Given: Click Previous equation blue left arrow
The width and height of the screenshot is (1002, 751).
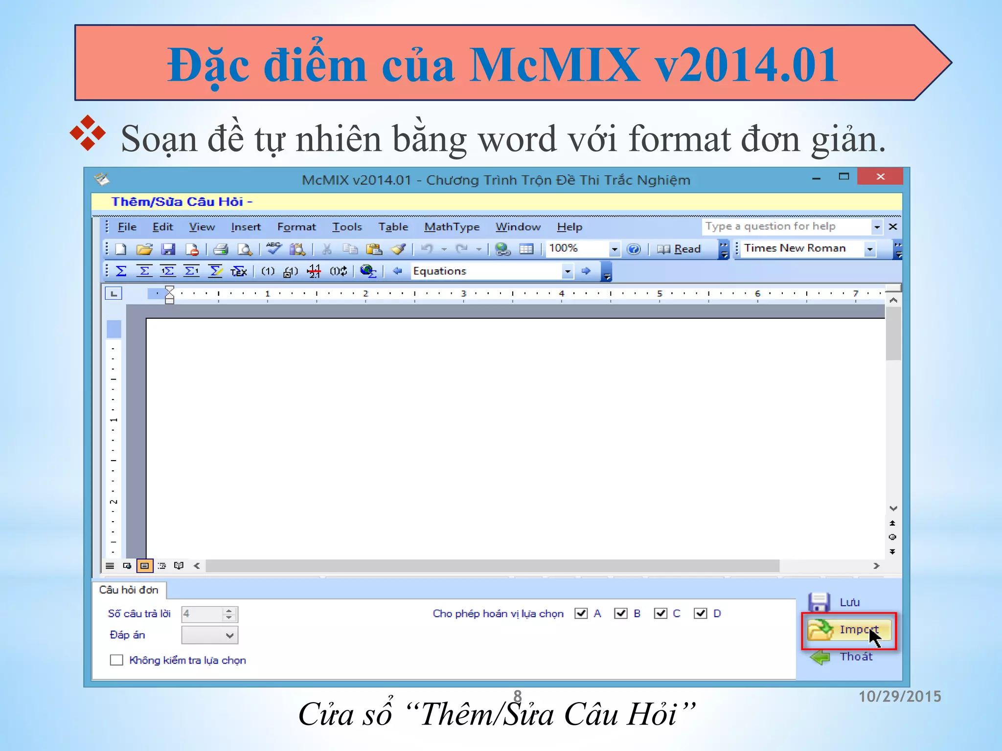Looking at the screenshot, I should 398,271.
